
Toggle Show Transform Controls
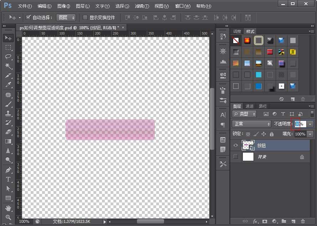tap(85, 17)
